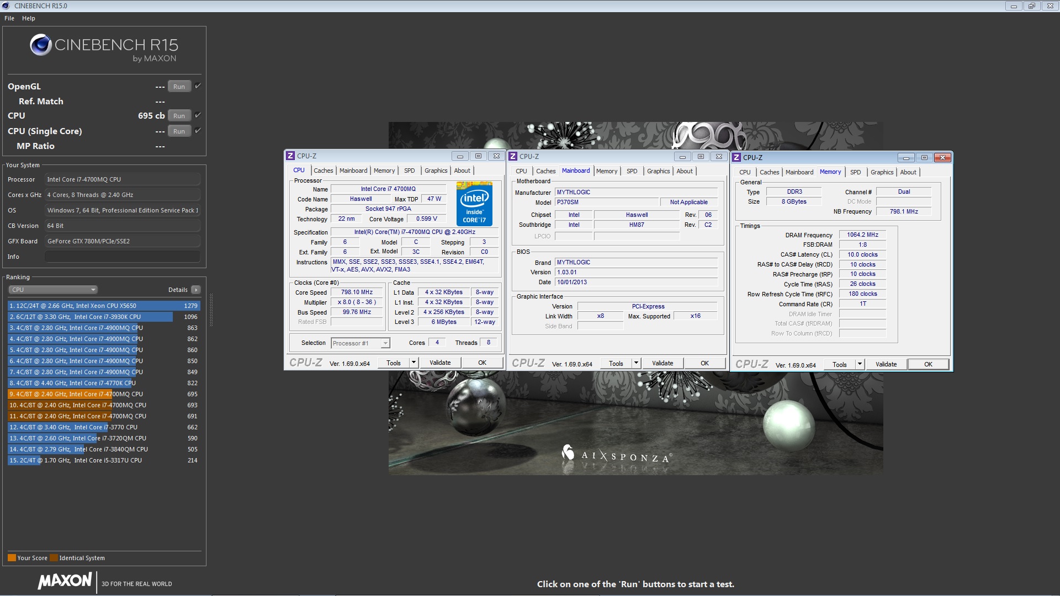Click the Z icon of the Mainboard CPU-Z window
Screen dimensions: 1060x596
click(x=513, y=157)
